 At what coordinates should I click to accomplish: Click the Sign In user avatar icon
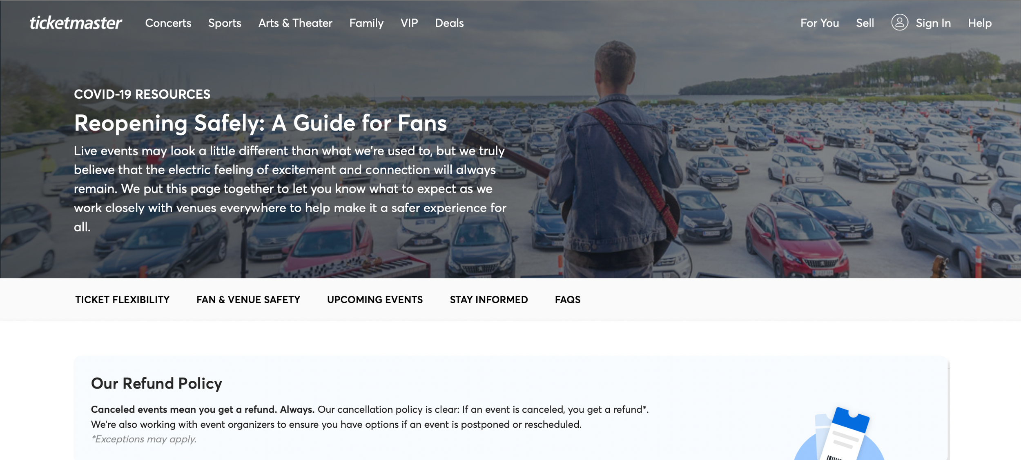899,22
